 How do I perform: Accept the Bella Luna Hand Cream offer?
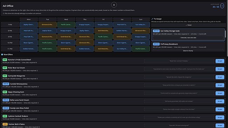coord(220,101)
